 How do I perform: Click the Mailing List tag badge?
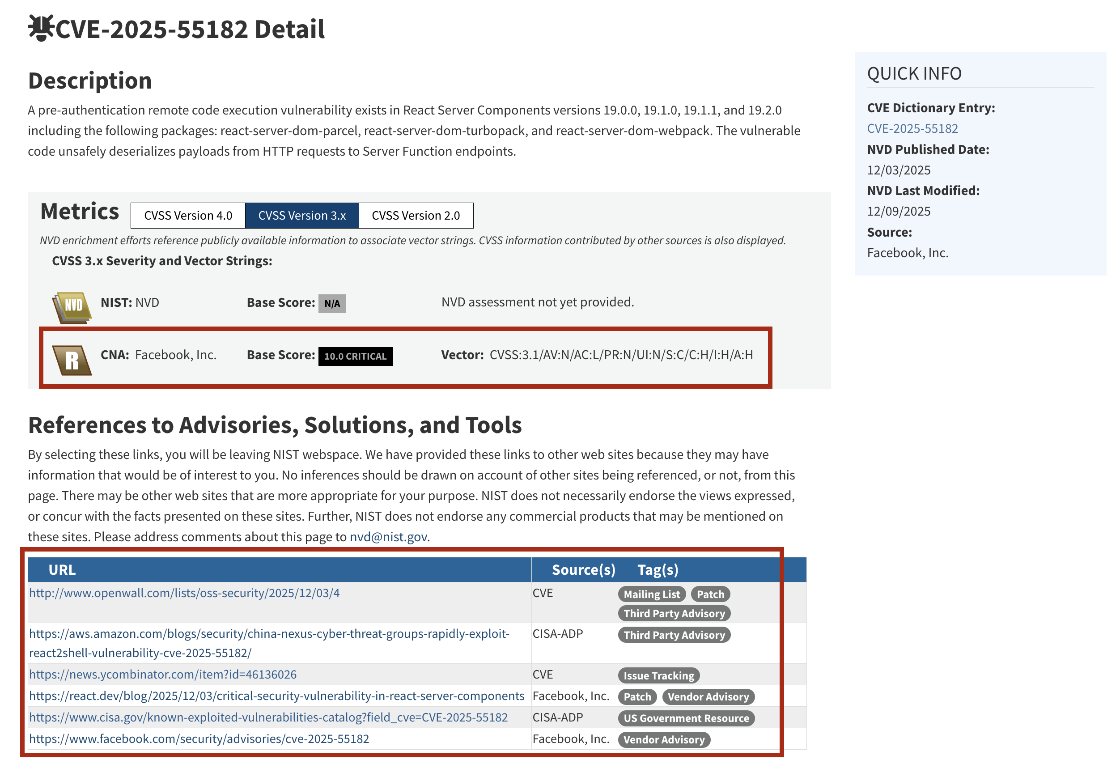tap(651, 594)
